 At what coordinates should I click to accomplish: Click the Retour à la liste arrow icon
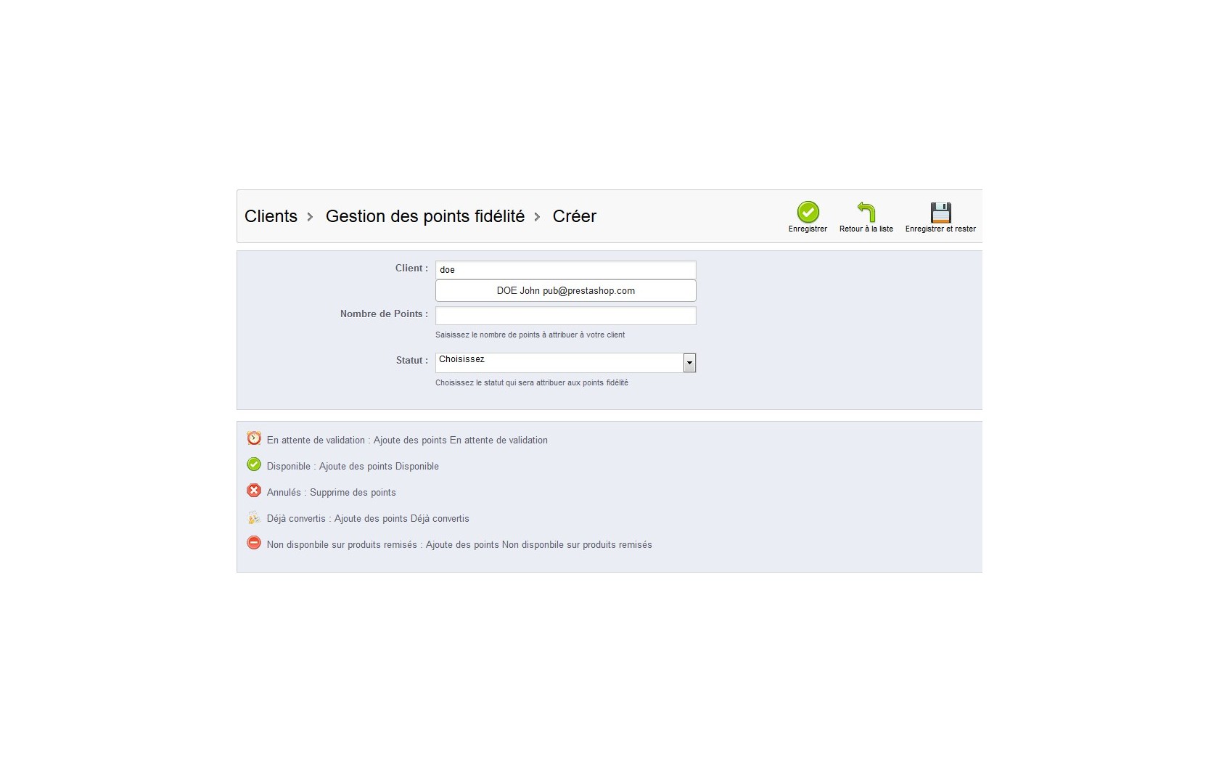coord(866,212)
